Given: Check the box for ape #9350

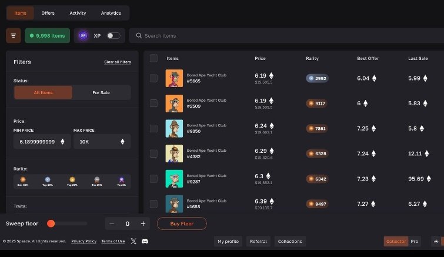Looking at the screenshot, I should click(153, 128).
